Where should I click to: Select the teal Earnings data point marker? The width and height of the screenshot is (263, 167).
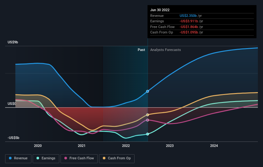coord(148,134)
